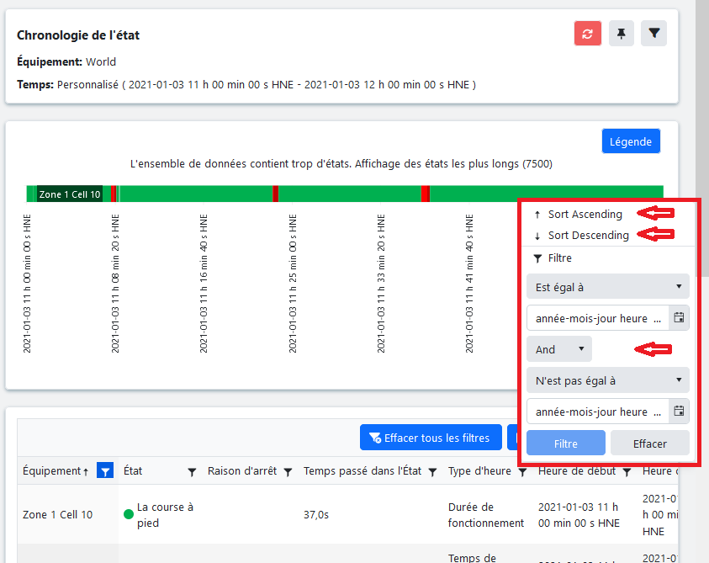Image resolution: width=709 pixels, height=563 pixels.
Task: Click Effacer tous les filtres button
Action: click(431, 438)
